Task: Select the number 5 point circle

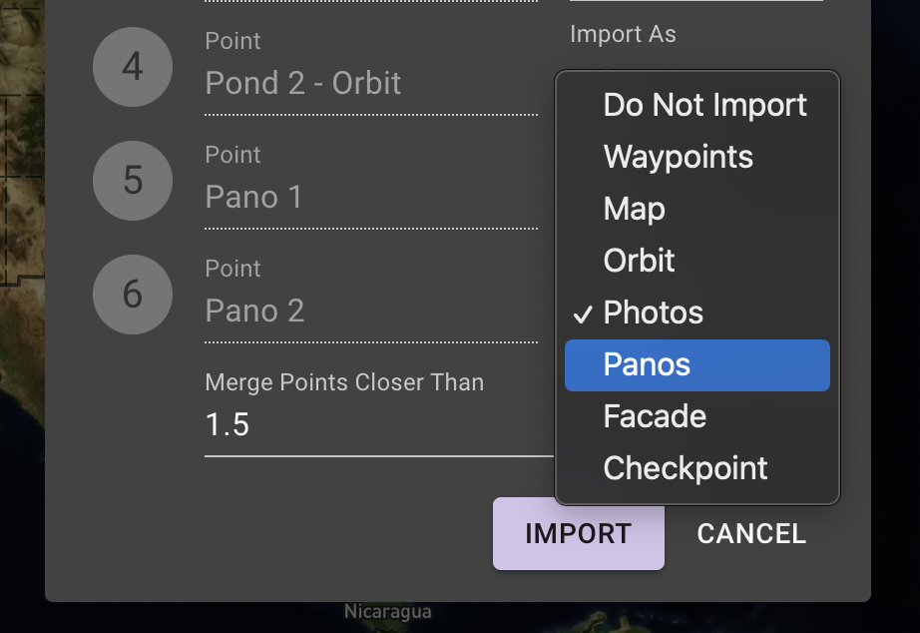Action: point(133,181)
